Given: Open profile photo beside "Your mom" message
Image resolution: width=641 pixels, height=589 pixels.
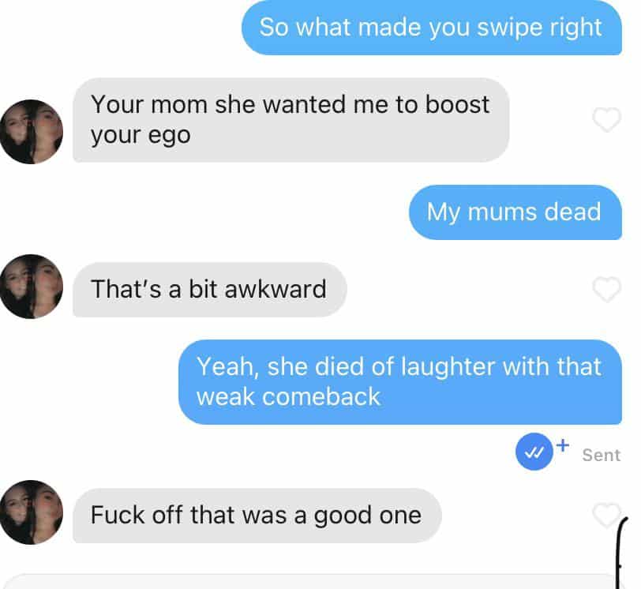Looking at the screenshot, I should pos(31,132).
